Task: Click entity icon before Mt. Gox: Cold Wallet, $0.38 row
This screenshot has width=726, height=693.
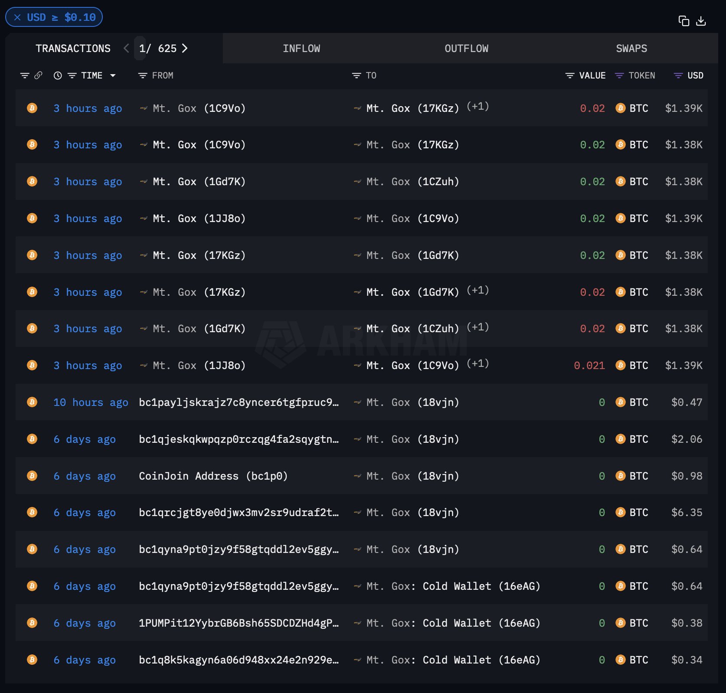Action: (x=357, y=623)
